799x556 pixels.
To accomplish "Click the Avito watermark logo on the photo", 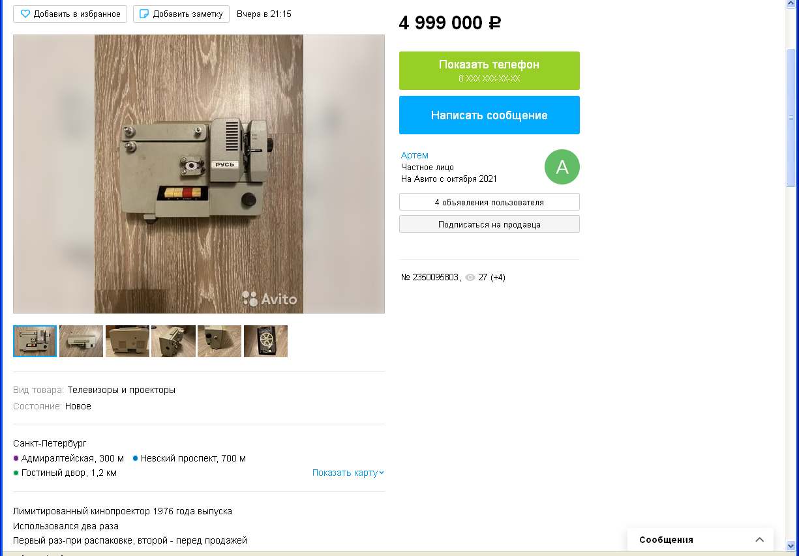I will 269,299.
